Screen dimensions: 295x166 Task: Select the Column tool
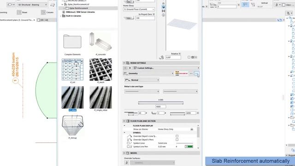47,12
